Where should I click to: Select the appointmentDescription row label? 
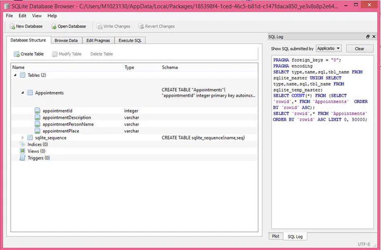(67, 118)
